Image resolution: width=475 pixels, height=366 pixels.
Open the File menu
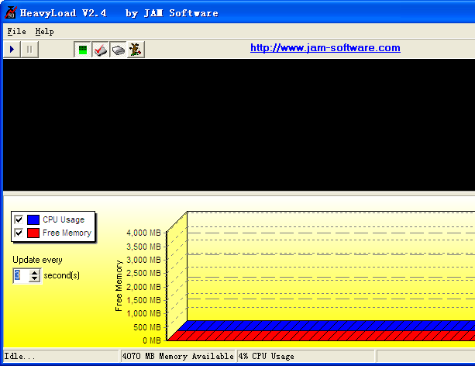point(16,31)
